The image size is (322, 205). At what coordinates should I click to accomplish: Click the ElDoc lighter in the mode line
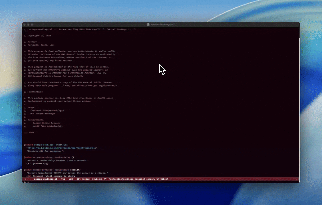[x=164, y=179]
